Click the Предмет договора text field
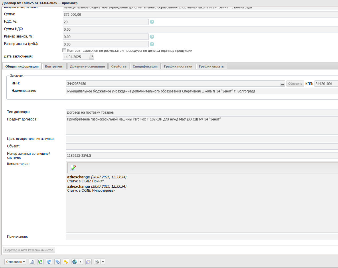Screen dimensions: 338x268 tap(200, 125)
